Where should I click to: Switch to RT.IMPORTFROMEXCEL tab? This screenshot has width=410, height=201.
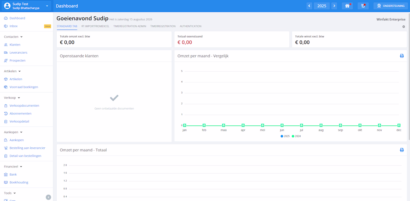click(x=95, y=26)
